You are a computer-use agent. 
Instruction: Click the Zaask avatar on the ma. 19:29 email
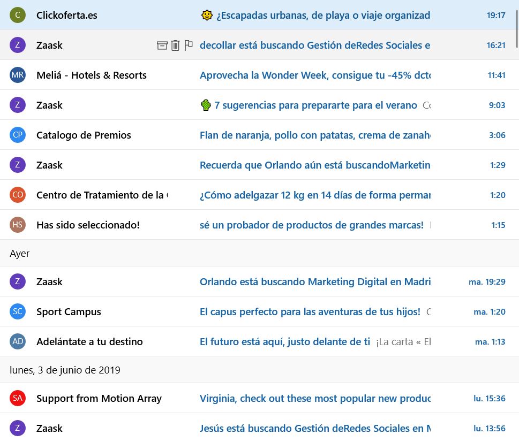pyautogui.click(x=18, y=281)
